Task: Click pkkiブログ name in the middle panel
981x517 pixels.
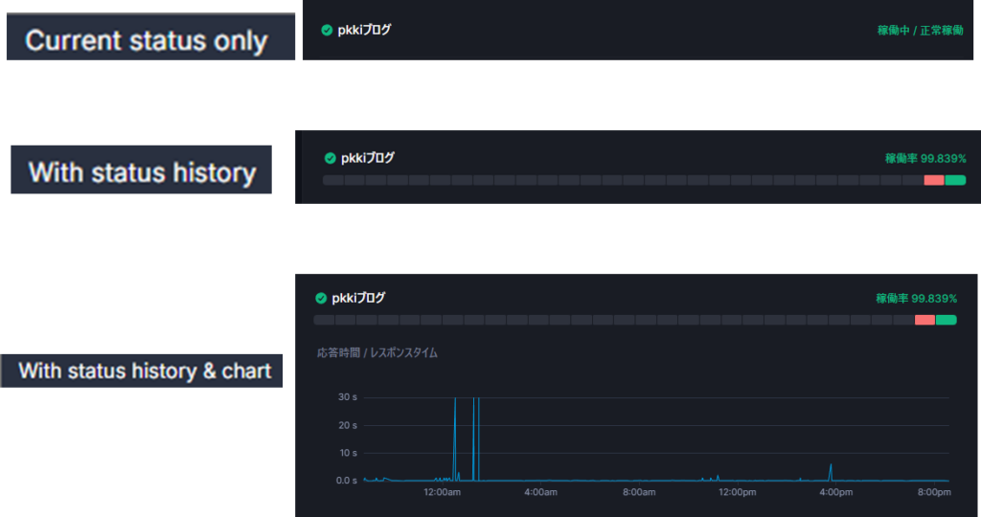Action: point(368,158)
